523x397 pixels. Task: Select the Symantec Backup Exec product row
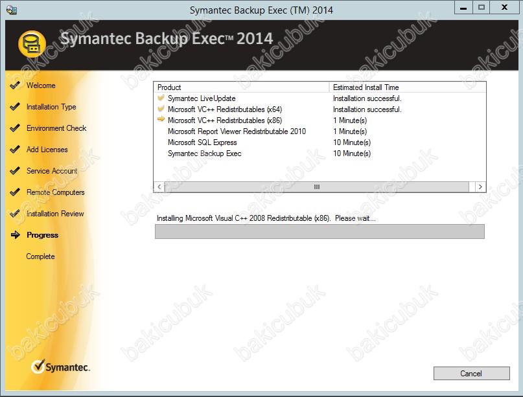320,153
